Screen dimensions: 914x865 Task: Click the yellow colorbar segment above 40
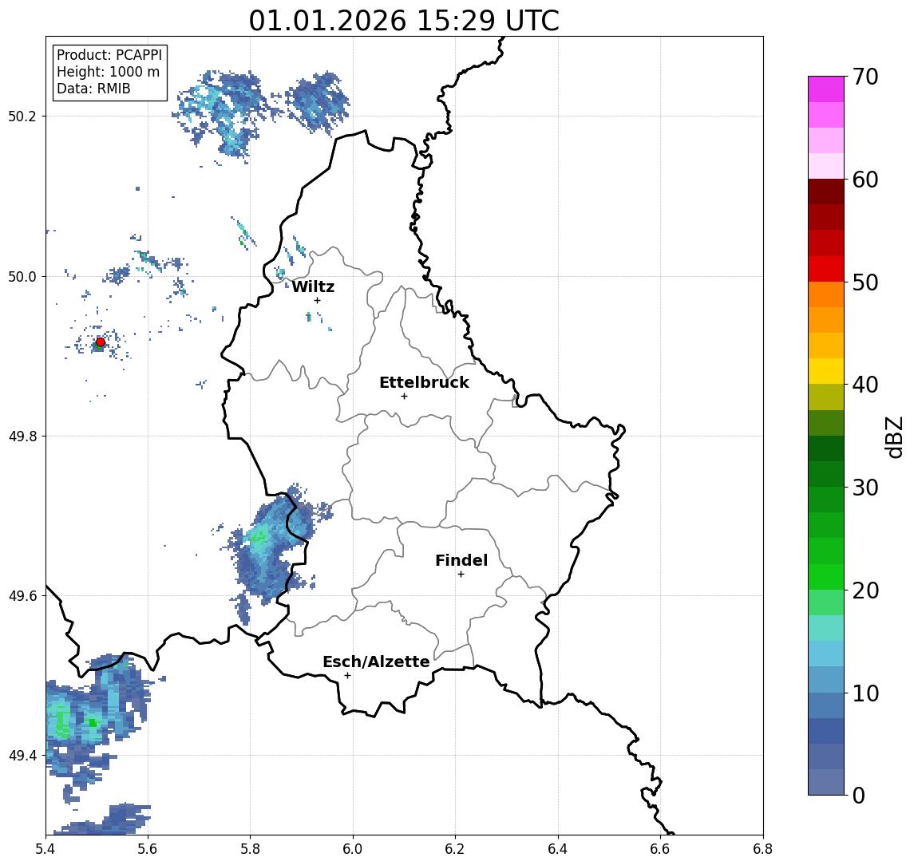[x=826, y=371]
